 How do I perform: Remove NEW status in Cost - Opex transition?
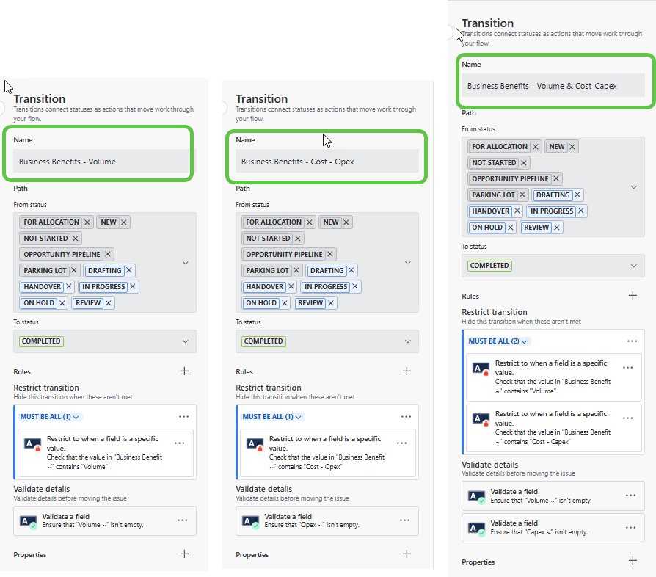(x=346, y=222)
